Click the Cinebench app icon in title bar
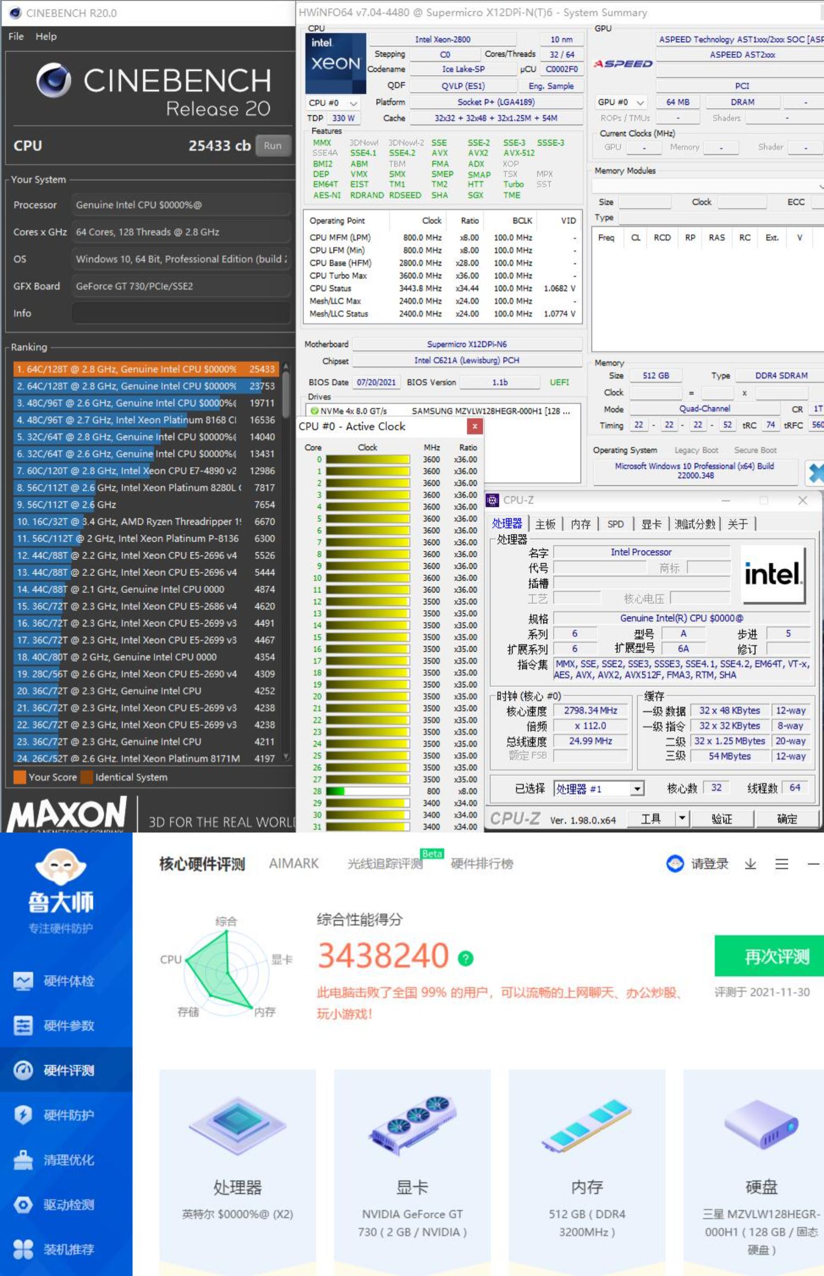 click(15, 13)
